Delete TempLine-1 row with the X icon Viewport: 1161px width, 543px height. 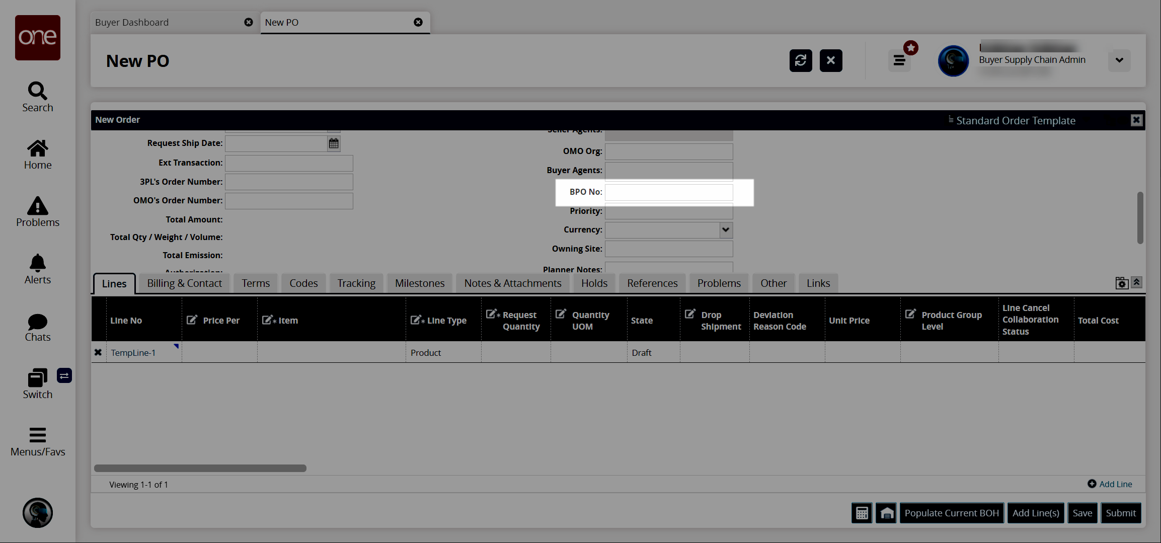98,353
